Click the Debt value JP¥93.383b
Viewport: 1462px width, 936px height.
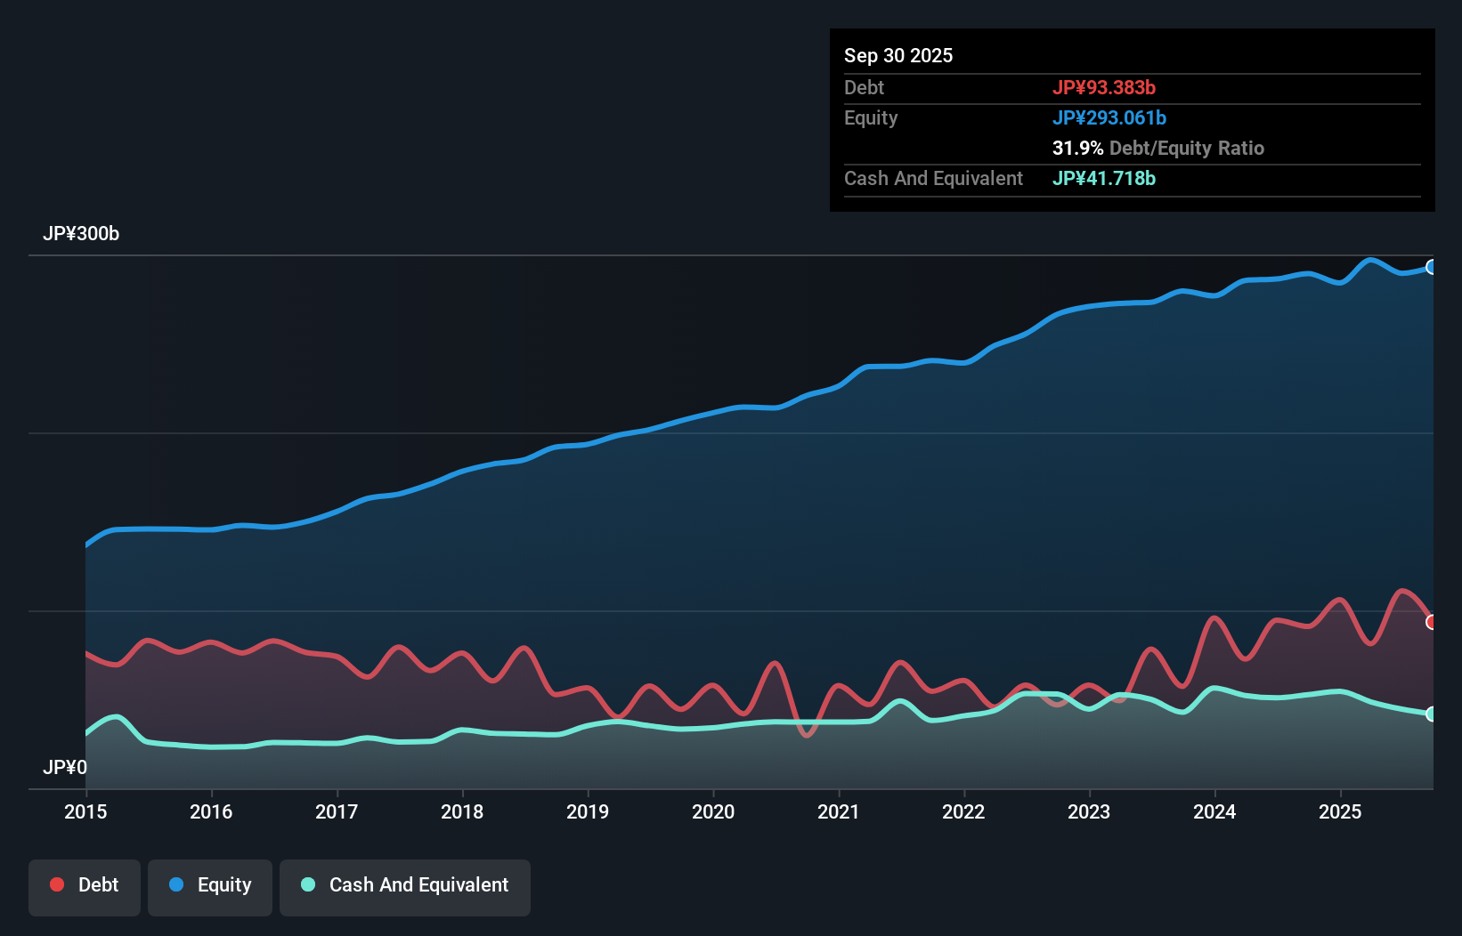tap(1104, 87)
